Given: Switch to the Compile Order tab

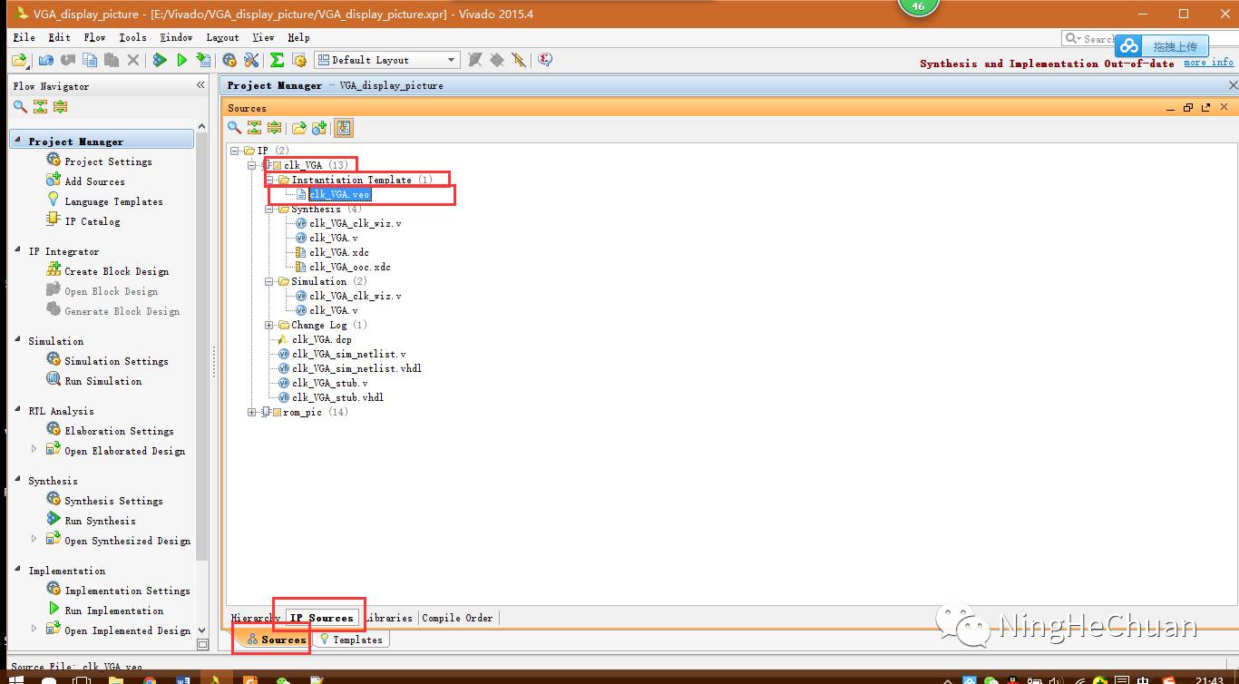Looking at the screenshot, I should (x=457, y=618).
